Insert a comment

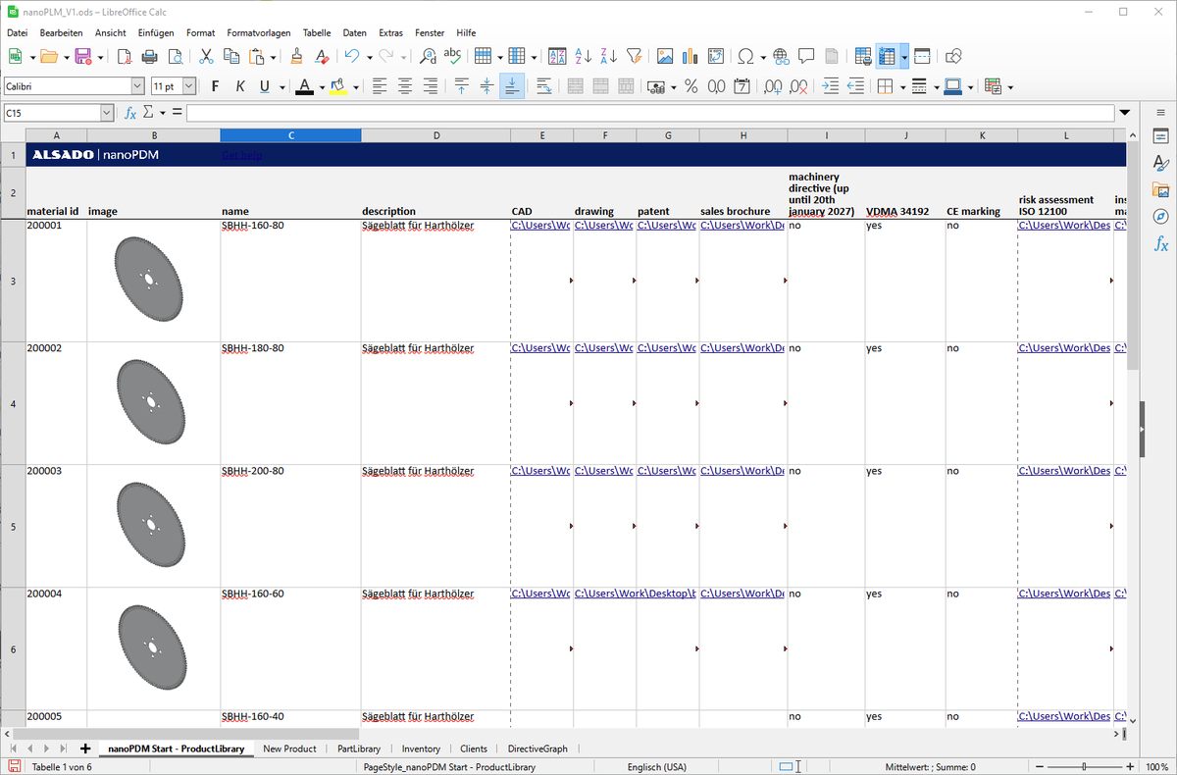coord(806,57)
